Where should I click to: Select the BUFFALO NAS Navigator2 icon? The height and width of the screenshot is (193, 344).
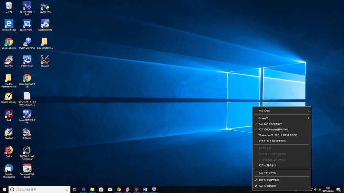[x=27, y=153]
